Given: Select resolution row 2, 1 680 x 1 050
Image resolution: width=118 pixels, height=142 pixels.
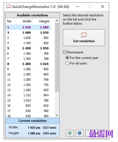Looking at the screenshot, I should tap(28, 32).
